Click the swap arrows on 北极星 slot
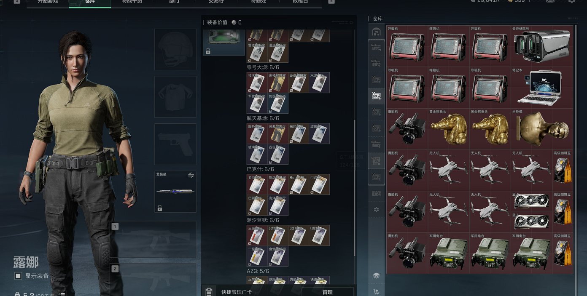Screen dimensions: 587x296 [x=191, y=175]
